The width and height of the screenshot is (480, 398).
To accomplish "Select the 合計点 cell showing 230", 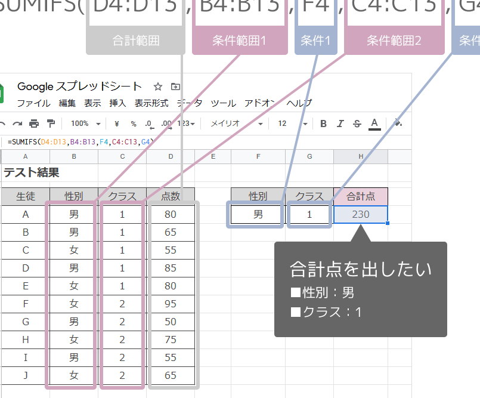I will (x=361, y=214).
